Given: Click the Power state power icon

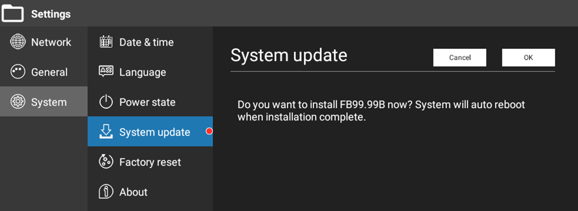Looking at the screenshot, I should click(x=106, y=102).
